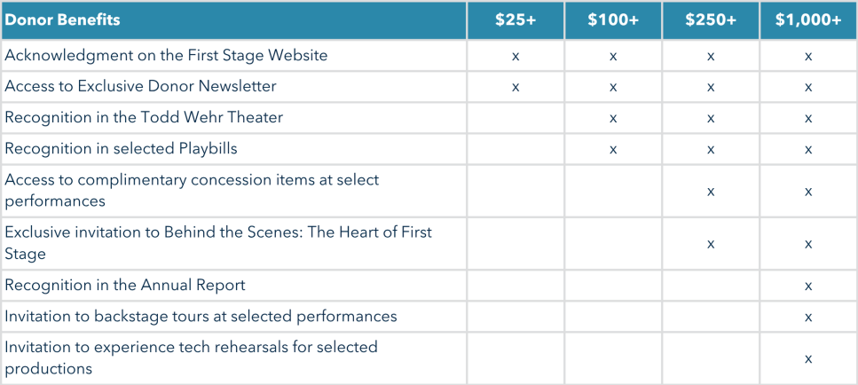This screenshot has width=858, height=385.
Task: Select Recognition in selected Playbills row label
Action: tap(121, 149)
